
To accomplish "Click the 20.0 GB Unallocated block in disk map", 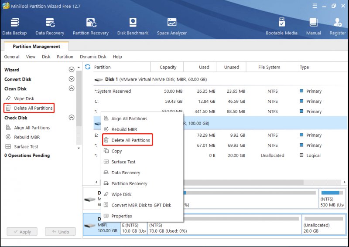I will tap(324, 224).
